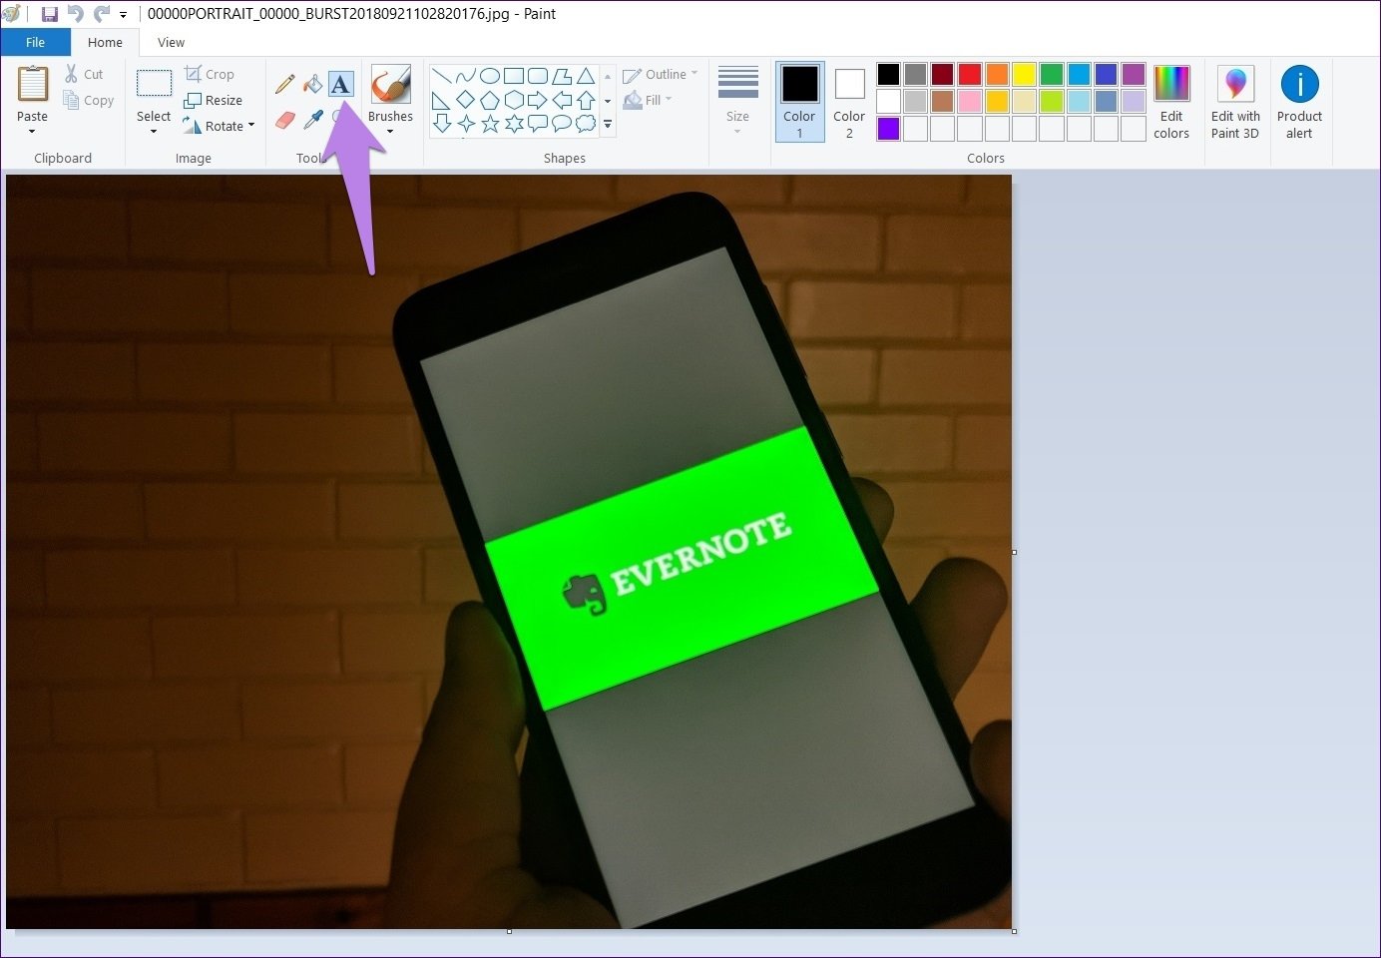
Task: Open the Select tool dropdown arrow
Action: point(154,131)
